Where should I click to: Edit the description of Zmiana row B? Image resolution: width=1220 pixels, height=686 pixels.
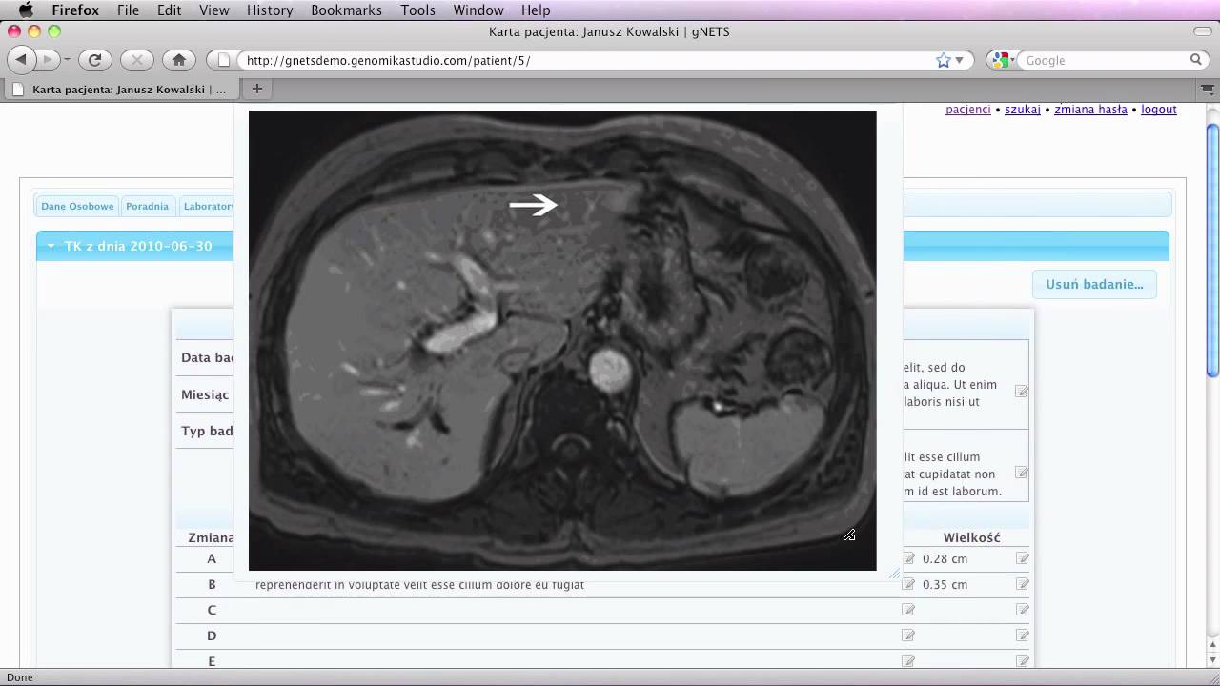coord(908,584)
